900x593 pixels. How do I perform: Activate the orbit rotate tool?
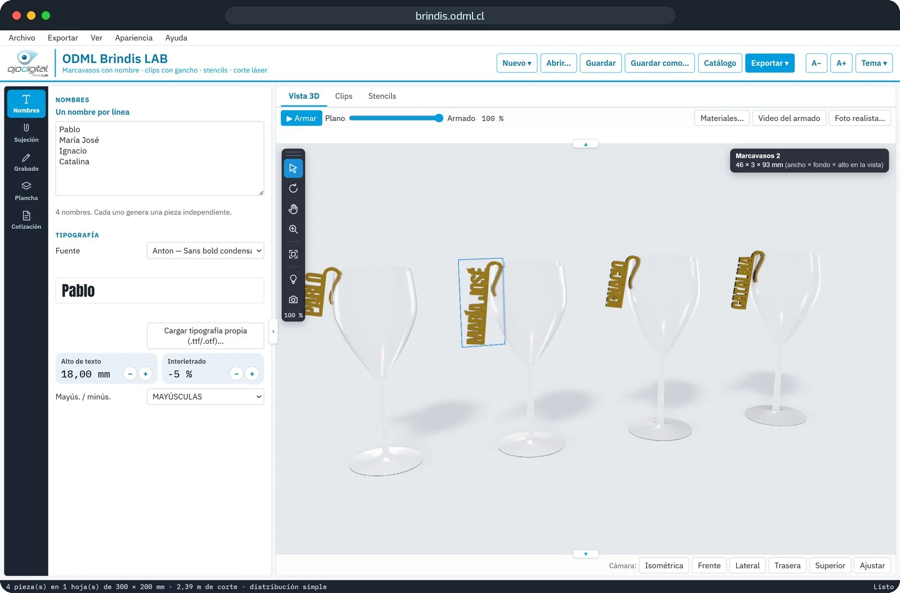pos(293,188)
